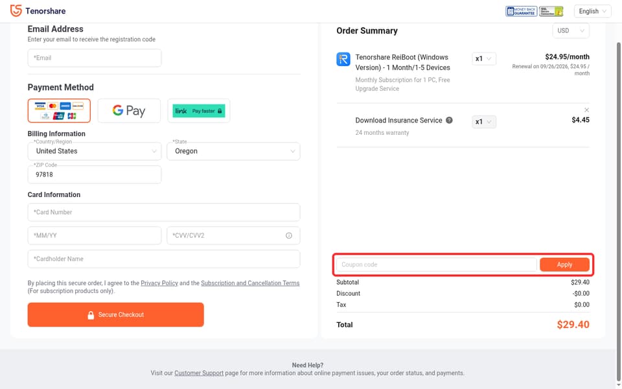Focus the Email input field
Viewport: 622px width, 389px height.
pyautogui.click(x=95, y=58)
